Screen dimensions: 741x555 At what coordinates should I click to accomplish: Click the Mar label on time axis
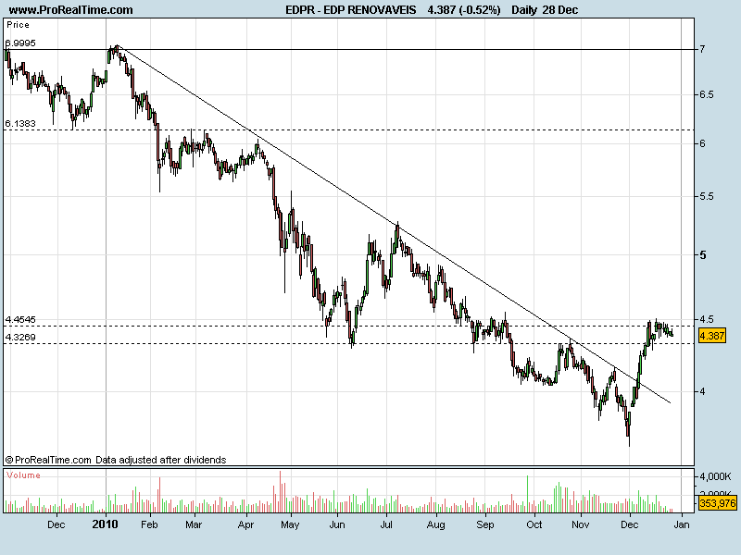[x=194, y=524]
